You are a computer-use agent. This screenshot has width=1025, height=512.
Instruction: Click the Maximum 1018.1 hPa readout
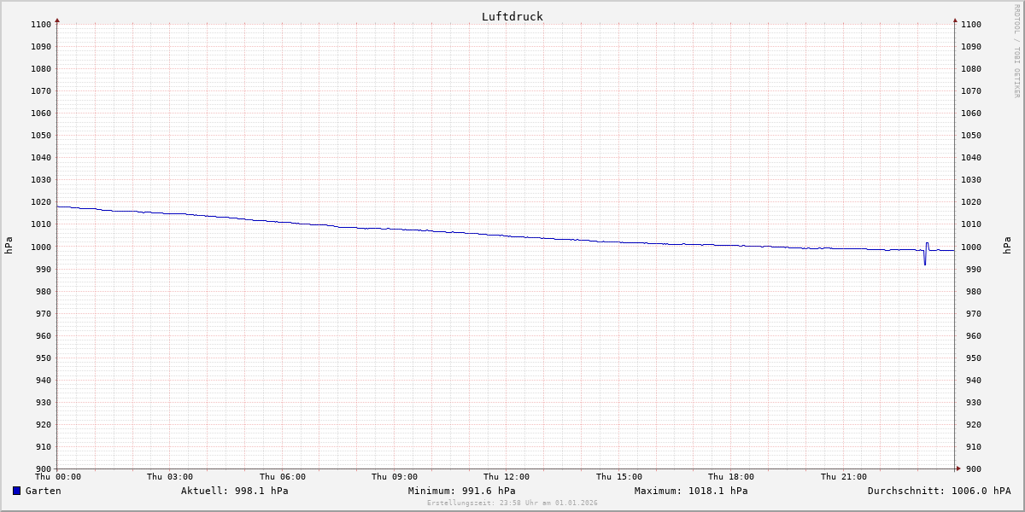click(690, 491)
